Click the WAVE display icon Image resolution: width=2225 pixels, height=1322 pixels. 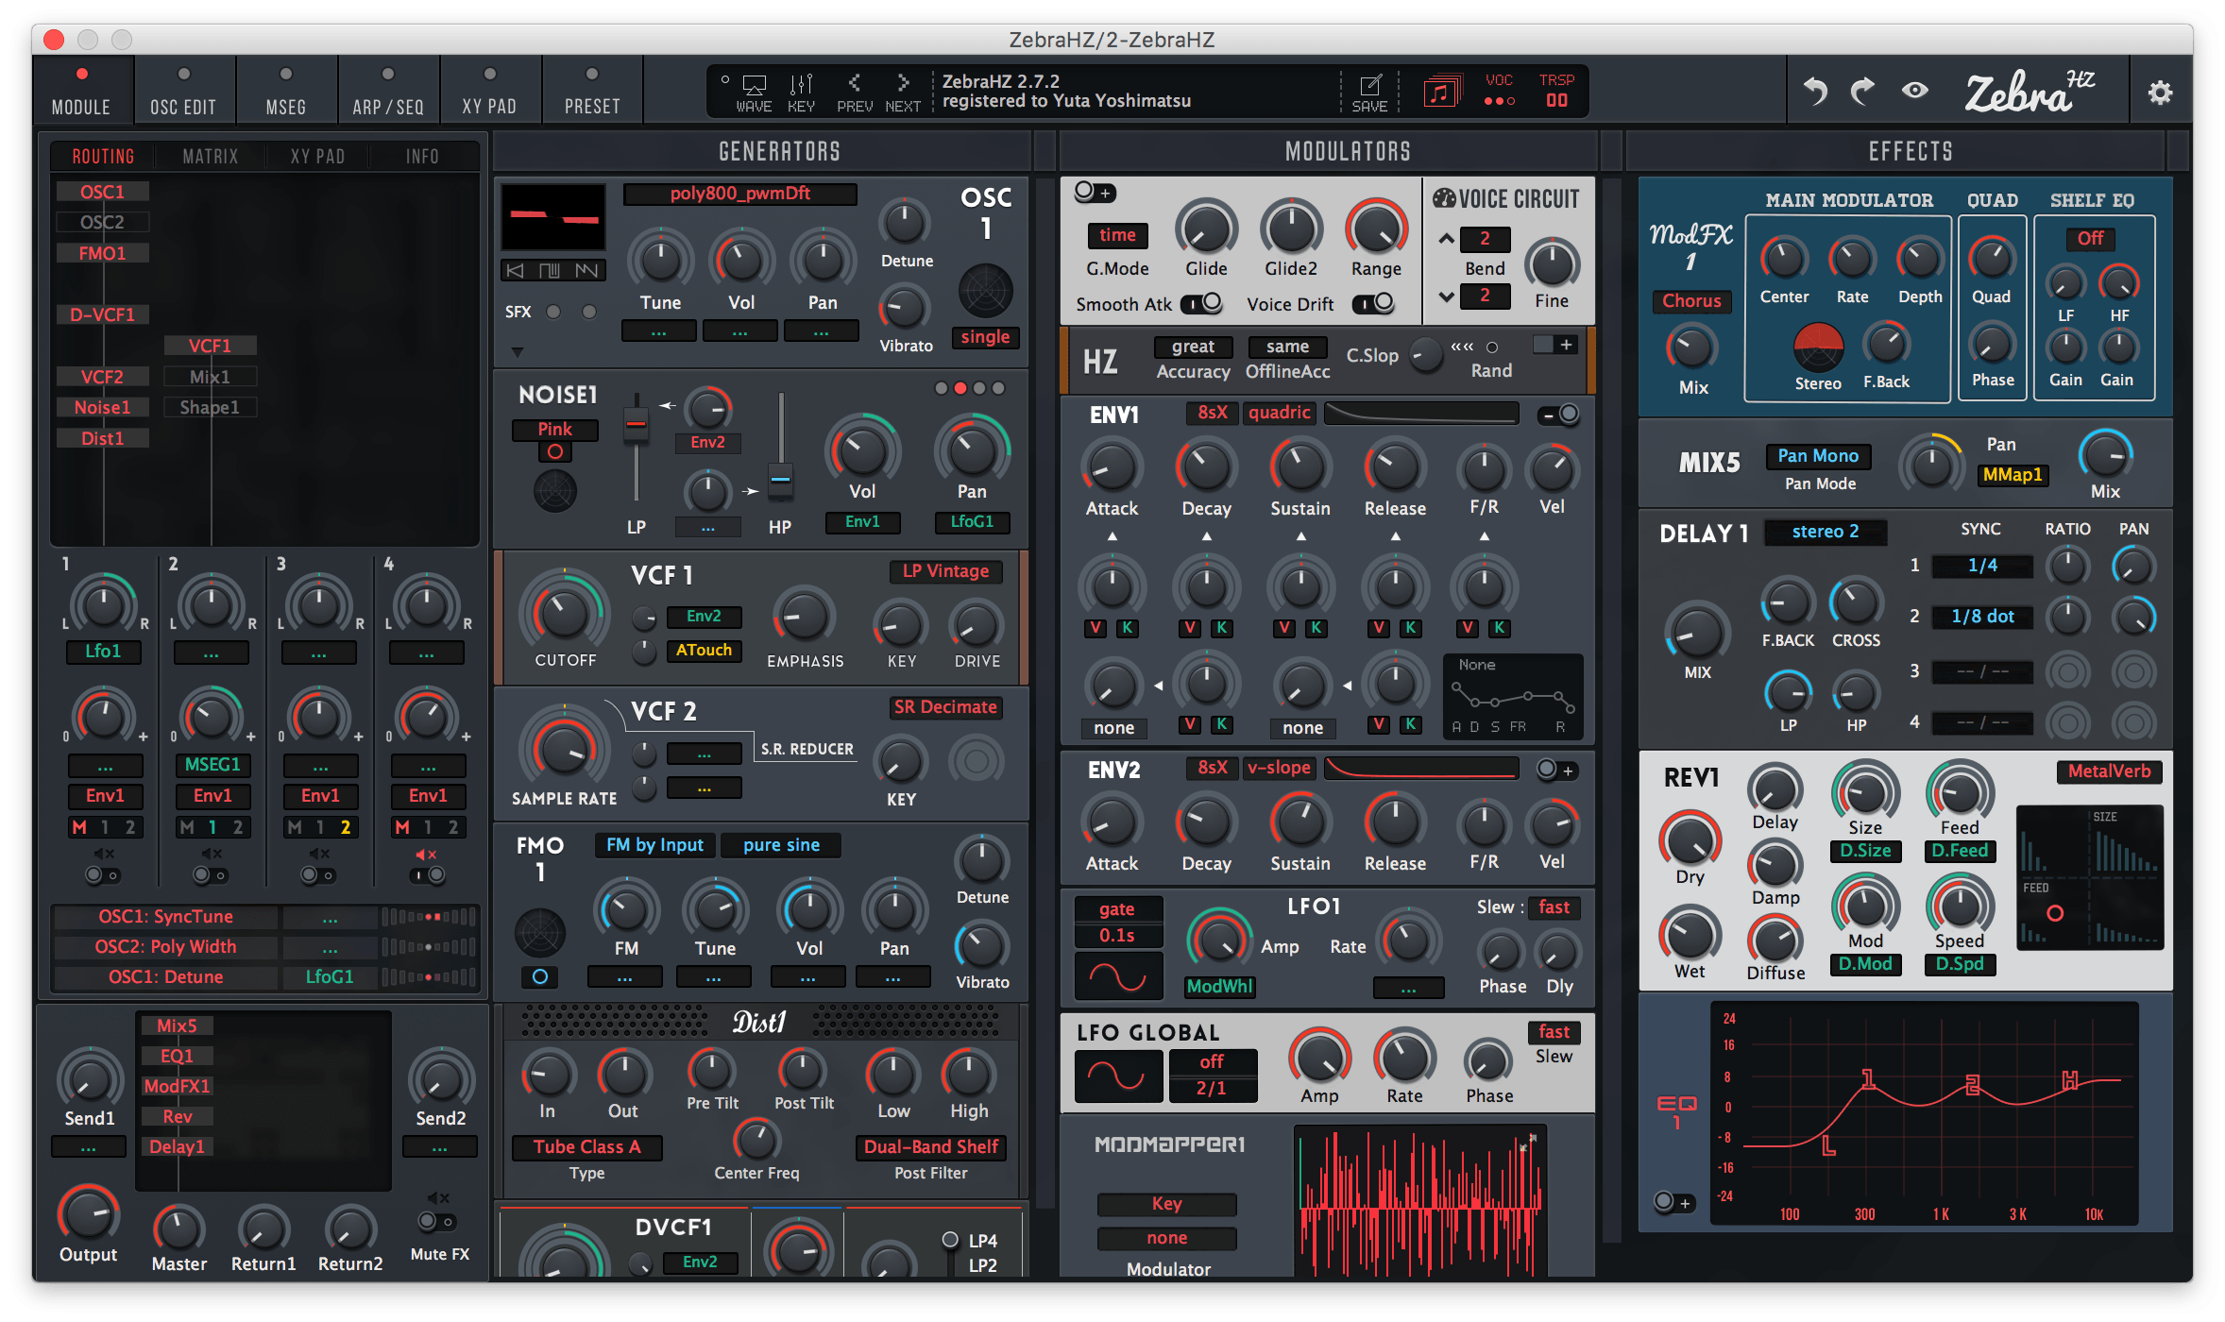[754, 86]
